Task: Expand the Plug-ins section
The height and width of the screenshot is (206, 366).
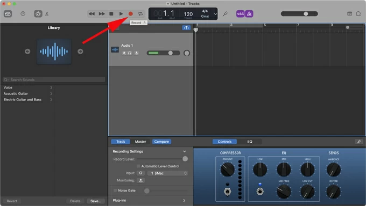Action: 184,201
